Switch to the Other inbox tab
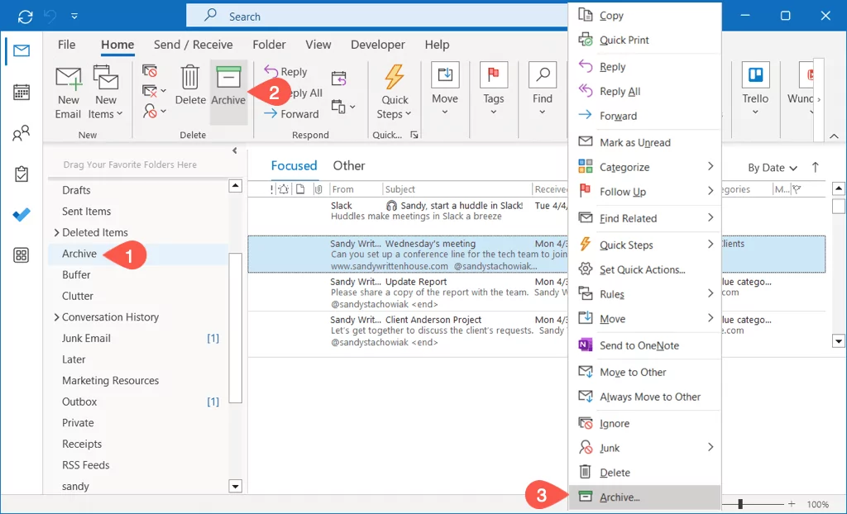 [x=349, y=165]
